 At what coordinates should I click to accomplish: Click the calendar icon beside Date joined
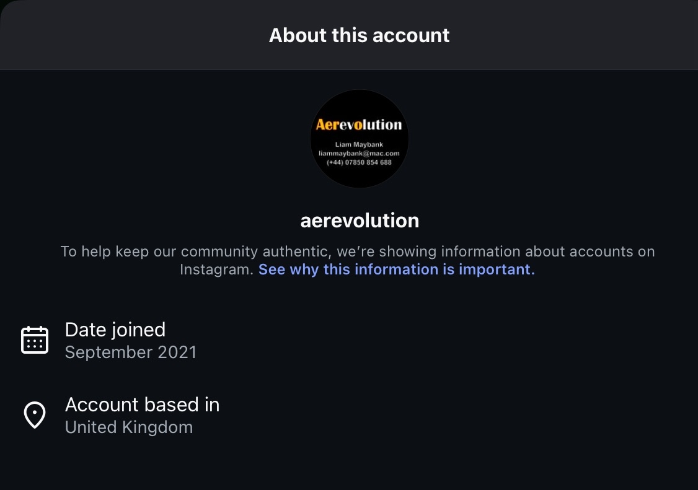click(35, 340)
